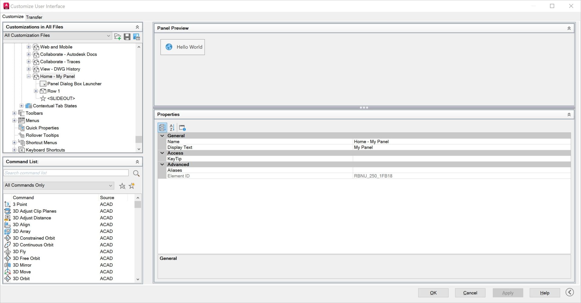This screenshot has height=303, width=581.
Task: Click the create new command star icon
Action: pyautogui.click(x=132, y=186)
